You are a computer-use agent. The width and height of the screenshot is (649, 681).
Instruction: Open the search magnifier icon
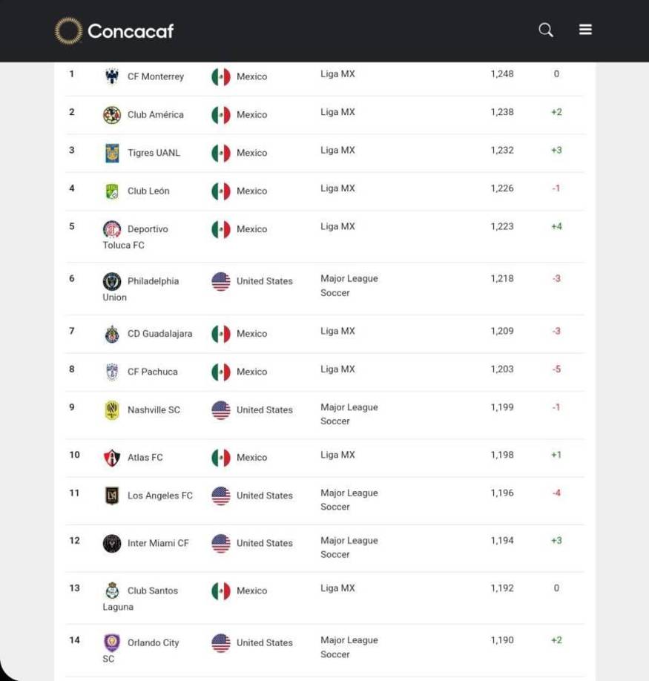pyautogui.click(x=545, y=30)
